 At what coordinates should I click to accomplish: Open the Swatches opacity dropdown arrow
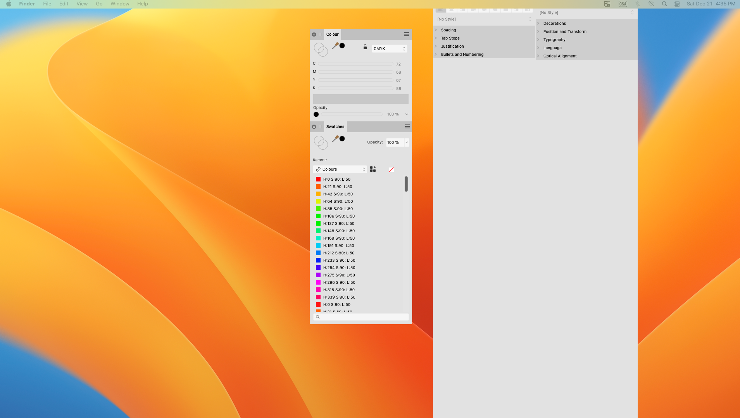click(407, 142)
